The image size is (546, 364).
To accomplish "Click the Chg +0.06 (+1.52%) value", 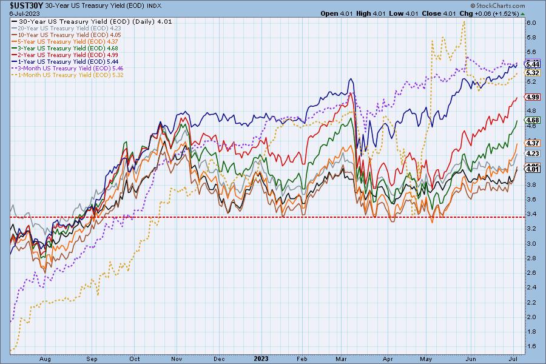I will (489, 13).
